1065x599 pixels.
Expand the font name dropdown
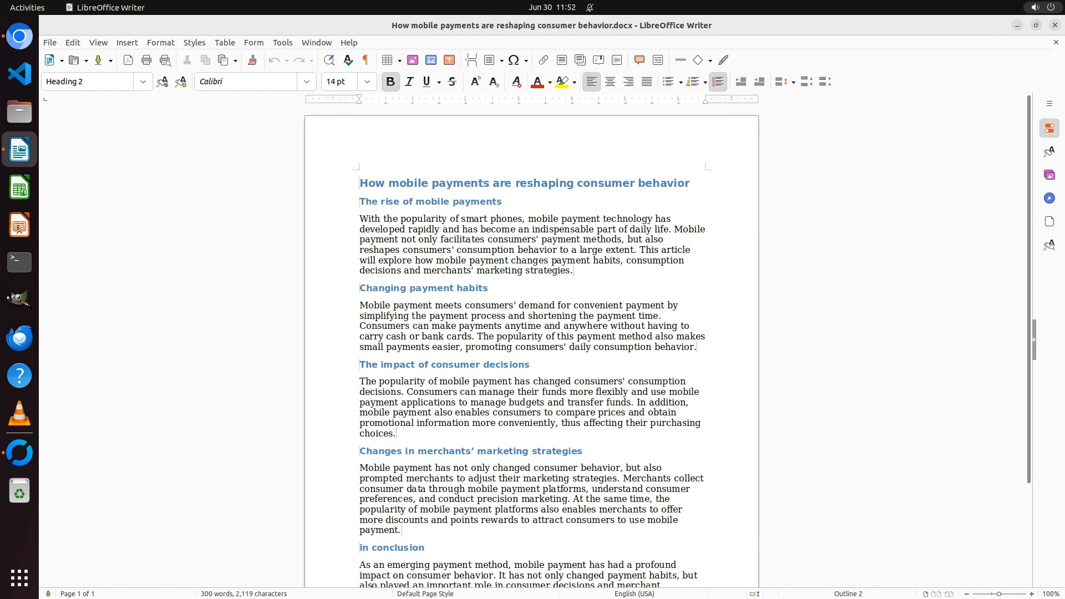(307, 82)
